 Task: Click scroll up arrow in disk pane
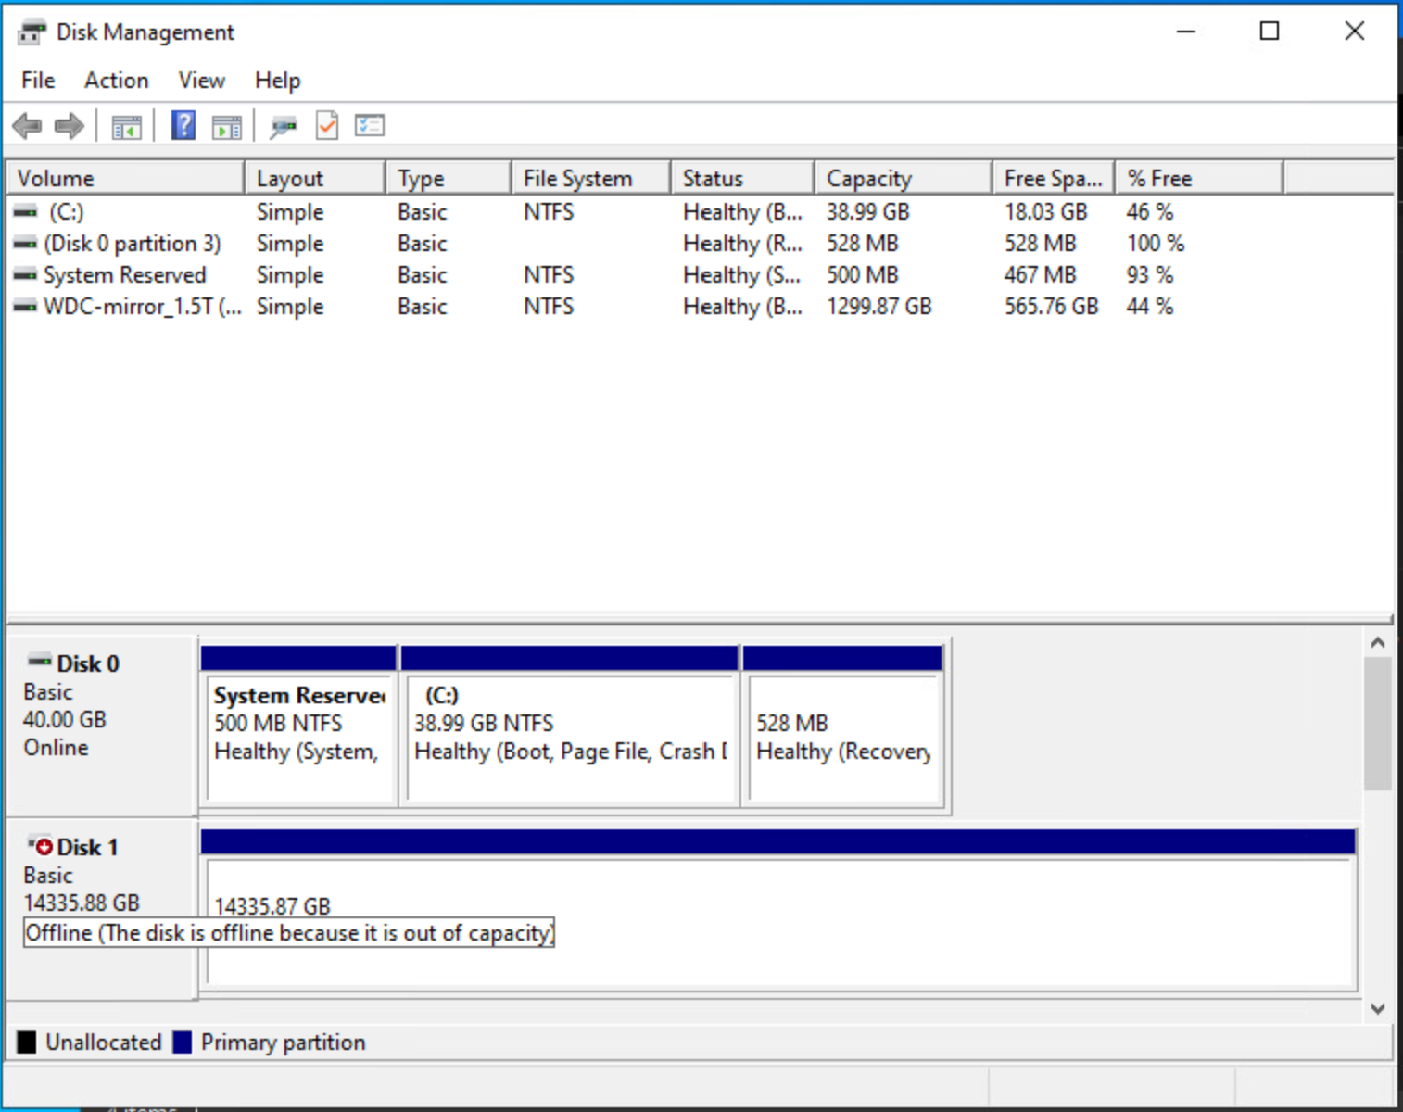[x=1378, y=642]
